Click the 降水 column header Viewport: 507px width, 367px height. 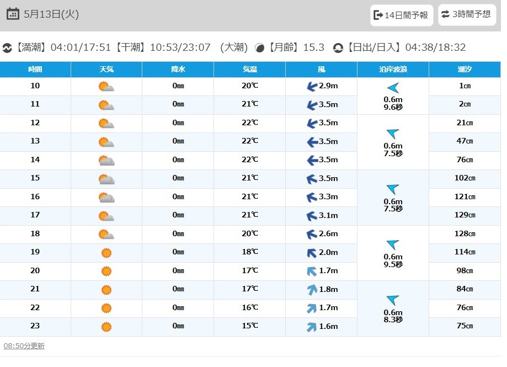pyautogui.click(x=178, y=69)
